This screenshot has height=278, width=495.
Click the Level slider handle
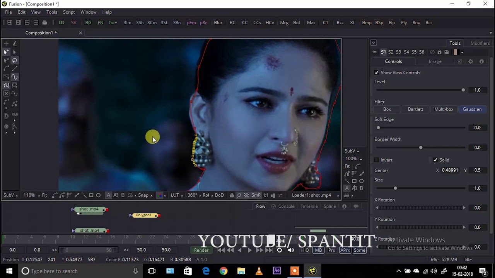[x=463, y=90]
